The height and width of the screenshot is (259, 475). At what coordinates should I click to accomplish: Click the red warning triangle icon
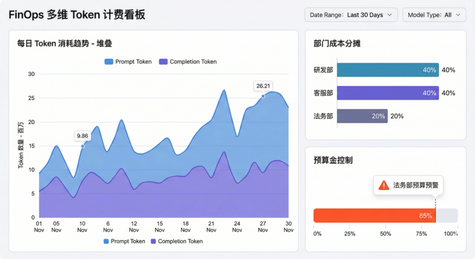click(x=384, y=185)
